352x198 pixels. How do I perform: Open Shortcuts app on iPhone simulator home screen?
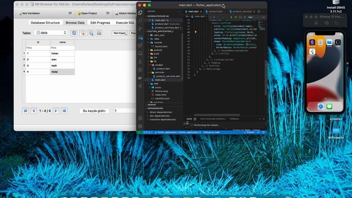coord(312,42)
